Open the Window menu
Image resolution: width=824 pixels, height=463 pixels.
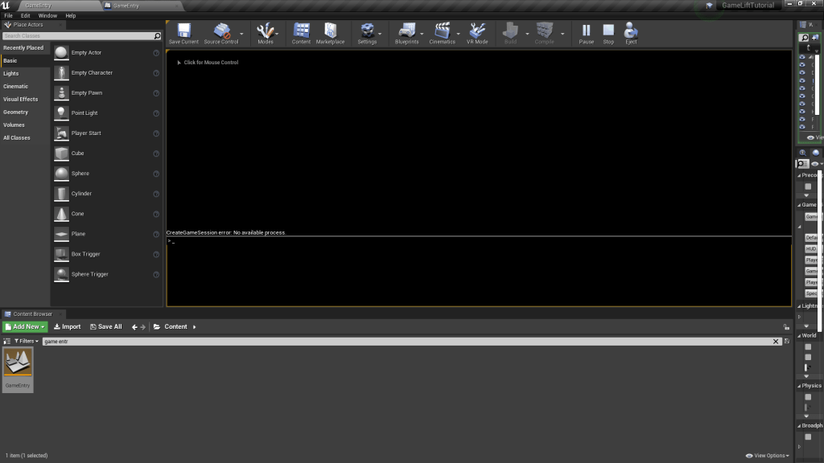pos(47,15)
